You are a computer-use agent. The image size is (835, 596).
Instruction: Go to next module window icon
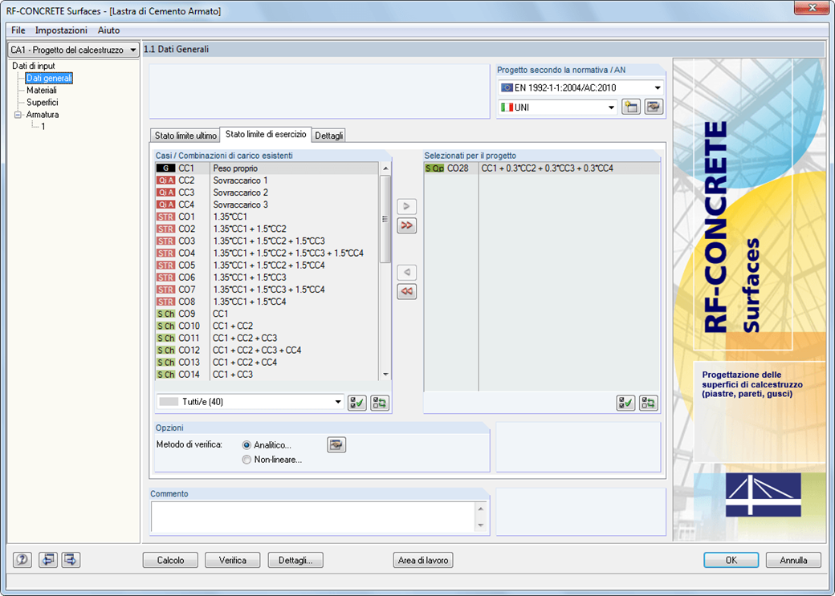(71, 560)
